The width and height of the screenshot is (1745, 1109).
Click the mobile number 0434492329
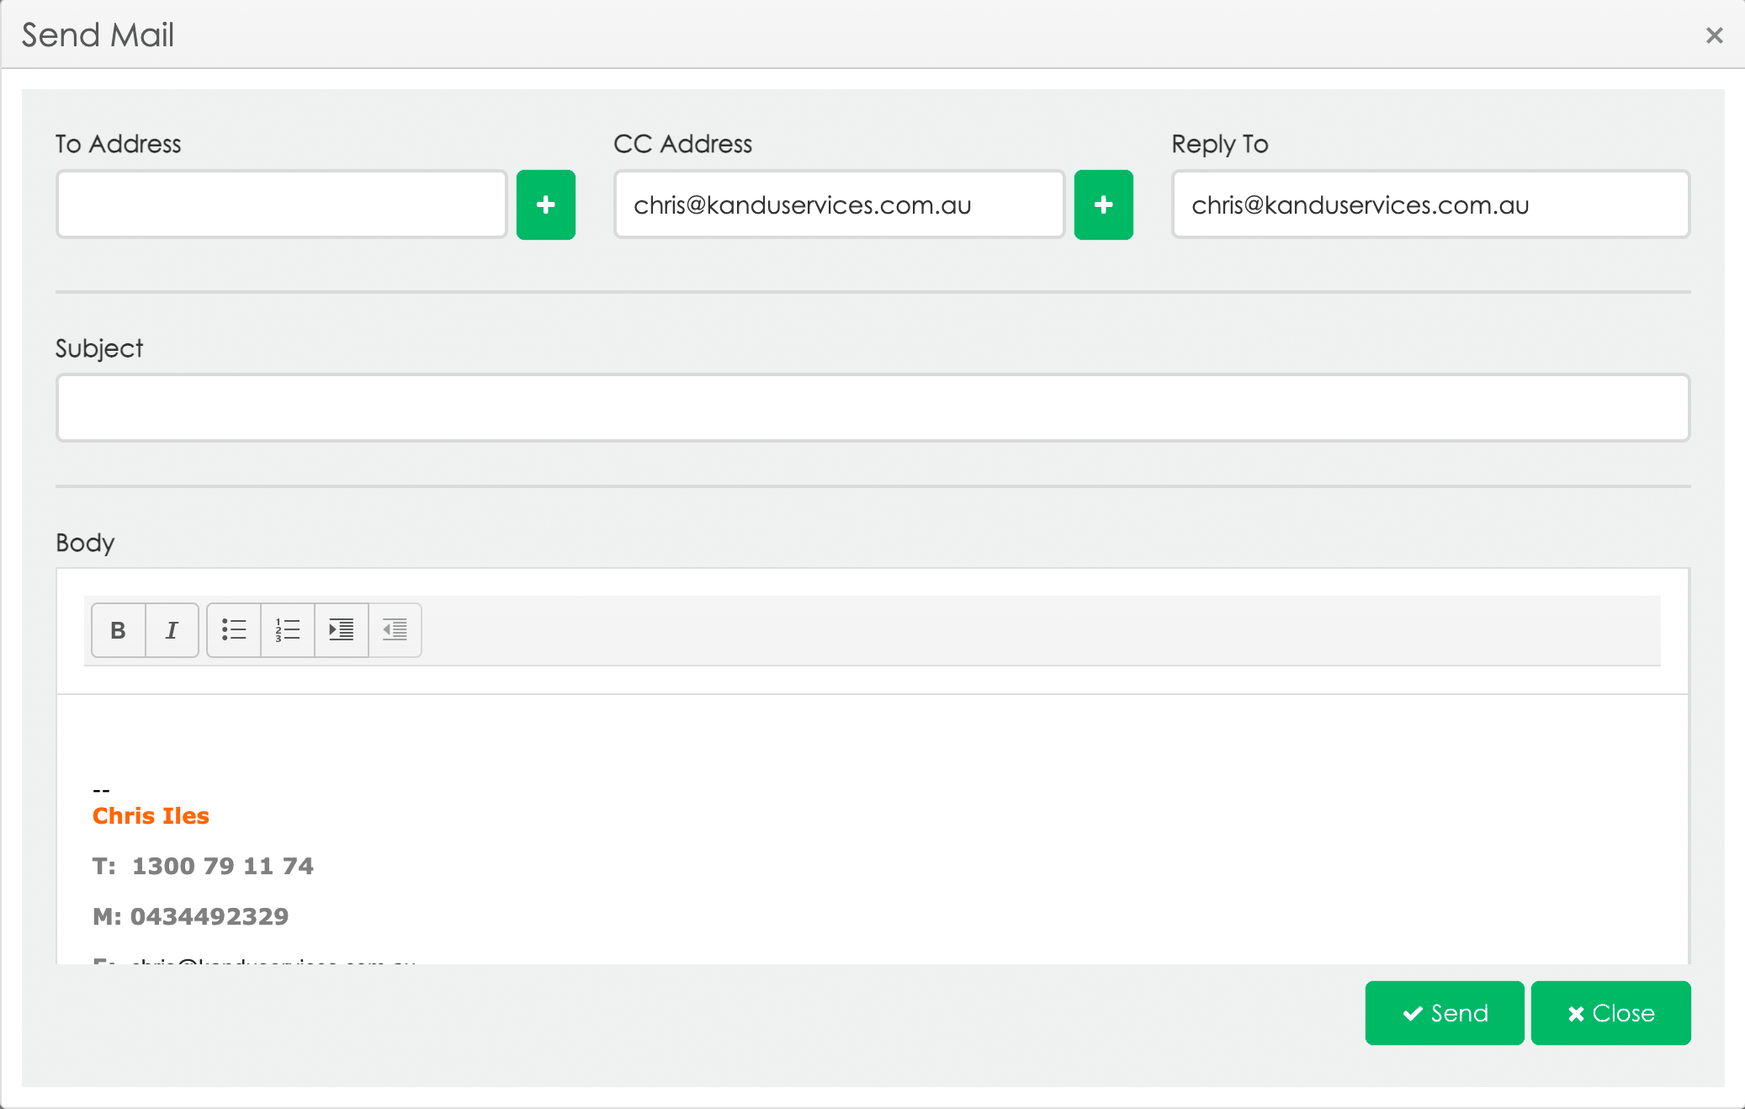coord(209,917)
